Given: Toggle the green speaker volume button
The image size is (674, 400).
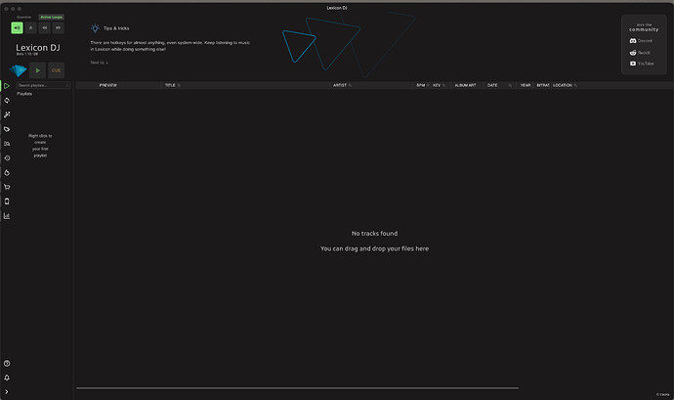Looking at the screenshot, I should 17,28.
